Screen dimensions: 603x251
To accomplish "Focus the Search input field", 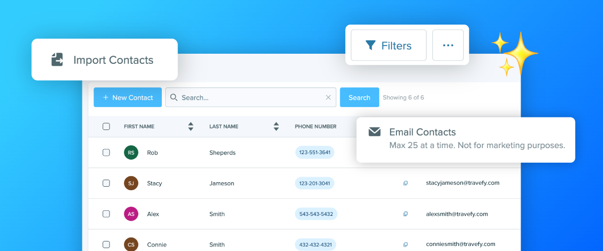I will coord(251,97).
